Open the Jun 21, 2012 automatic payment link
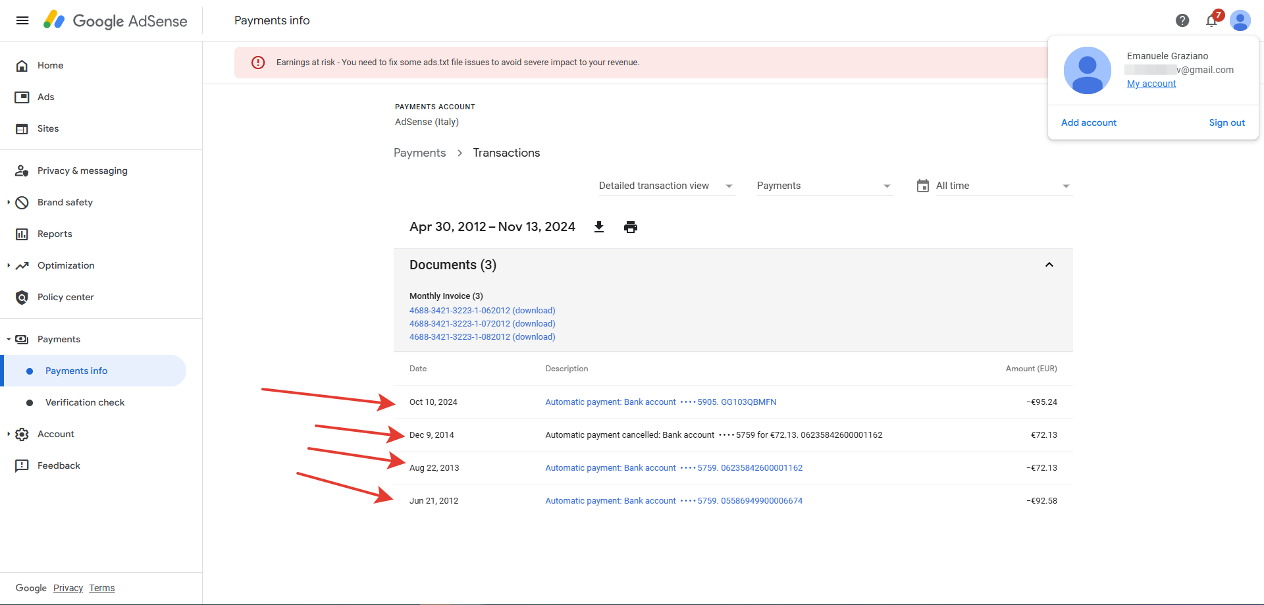Screen dimensions: 1264x605 [x=674, y=501]
